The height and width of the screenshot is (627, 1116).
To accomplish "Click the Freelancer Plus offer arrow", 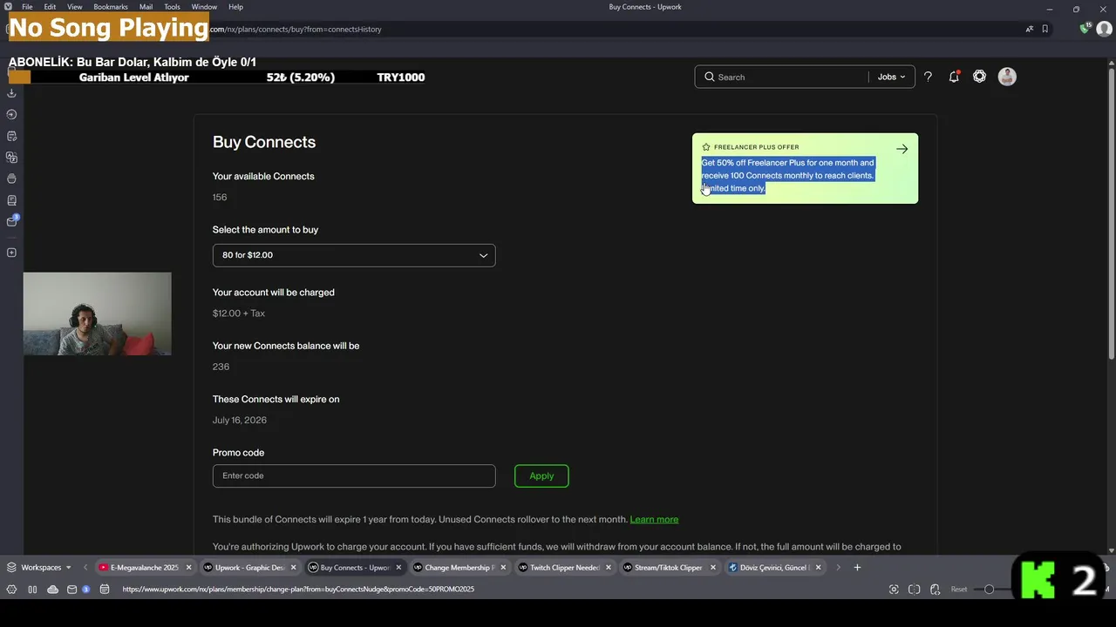I will pyautogui.click(x=902, y=149).
